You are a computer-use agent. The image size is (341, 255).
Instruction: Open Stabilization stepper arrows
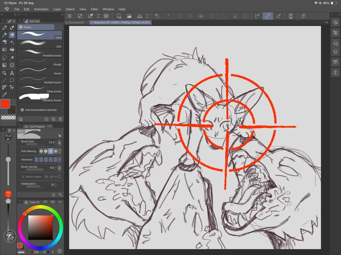point(56,185)
